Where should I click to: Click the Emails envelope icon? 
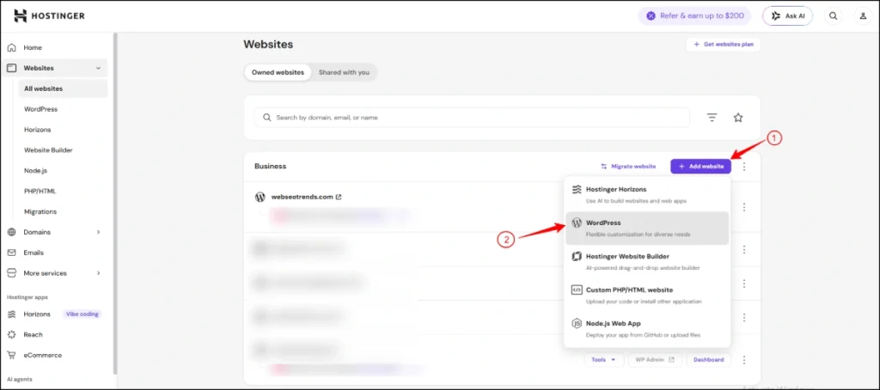click(12, 253)
